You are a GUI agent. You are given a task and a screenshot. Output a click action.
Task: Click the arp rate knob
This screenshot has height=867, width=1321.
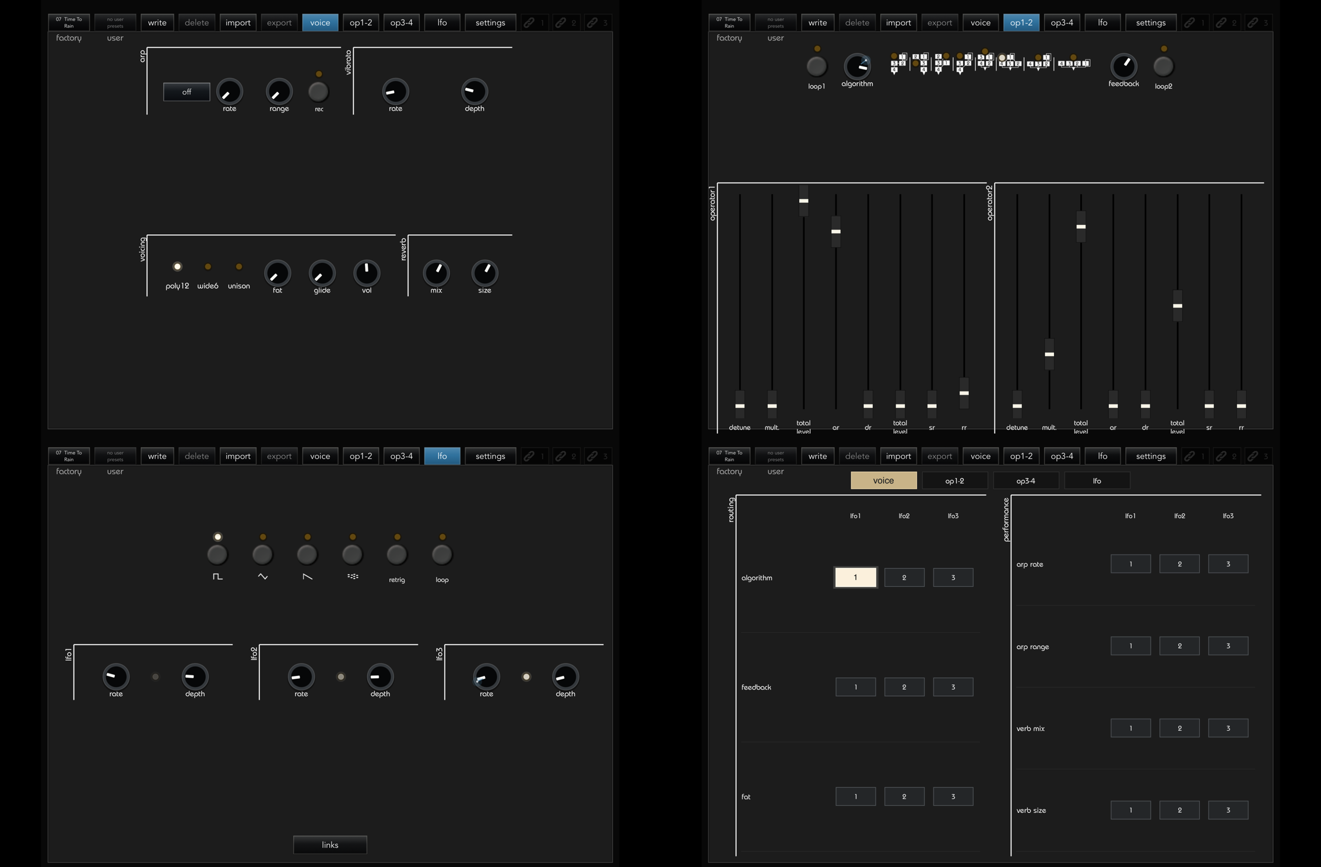(x=230, y=91)
